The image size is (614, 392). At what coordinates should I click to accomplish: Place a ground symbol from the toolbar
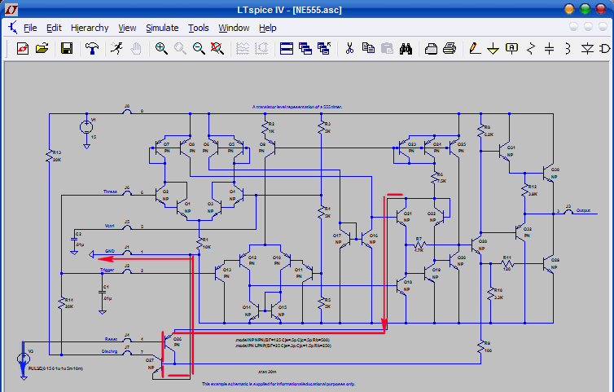tap(493, 49)
